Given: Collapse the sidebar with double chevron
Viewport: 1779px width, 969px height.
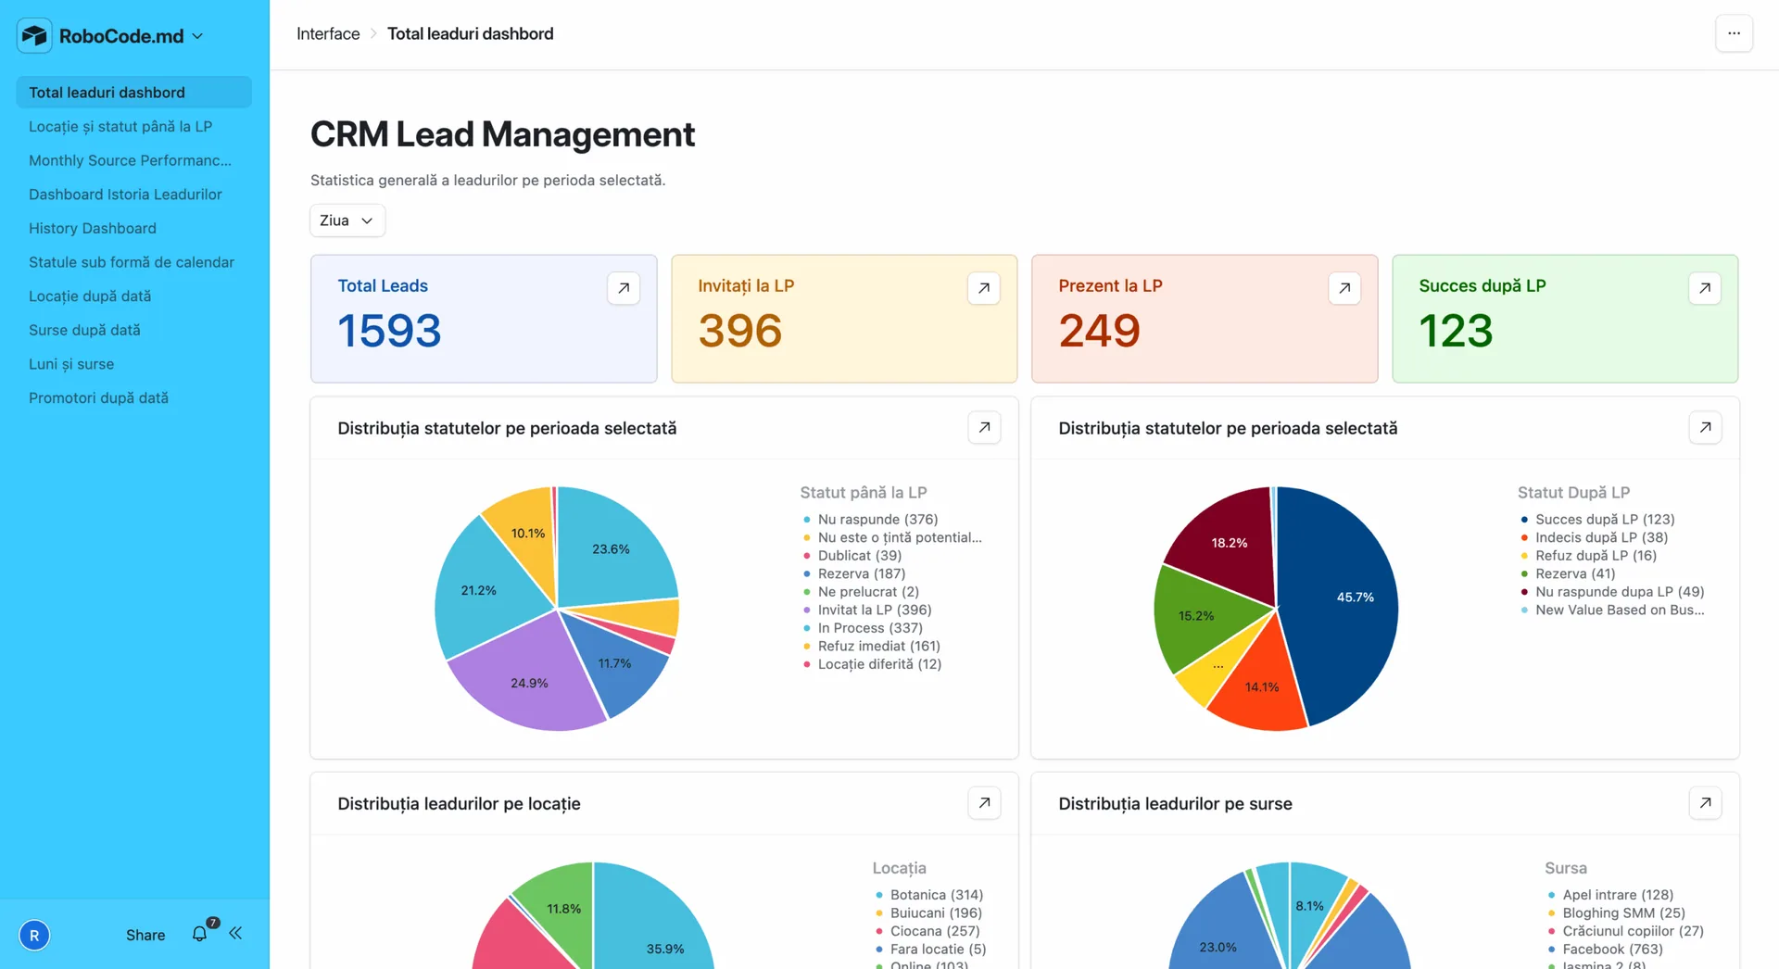Looking at the screenshot, I should click(x=235, y=933).
